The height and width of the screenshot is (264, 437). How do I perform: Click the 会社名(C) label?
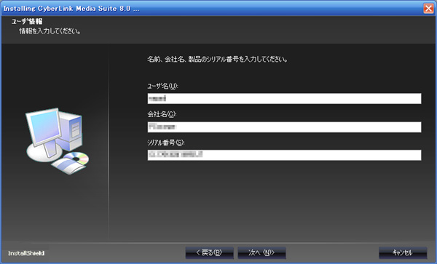(162, 114)
